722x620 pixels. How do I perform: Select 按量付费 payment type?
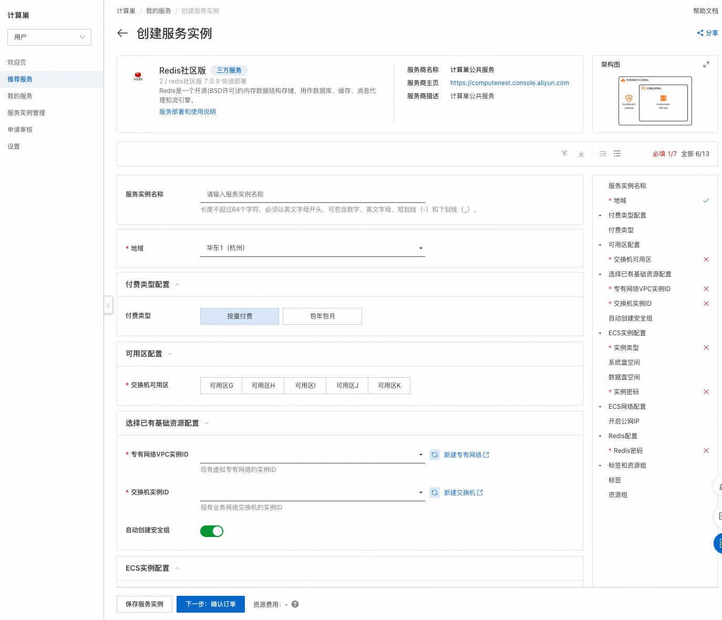pos(240,316)
